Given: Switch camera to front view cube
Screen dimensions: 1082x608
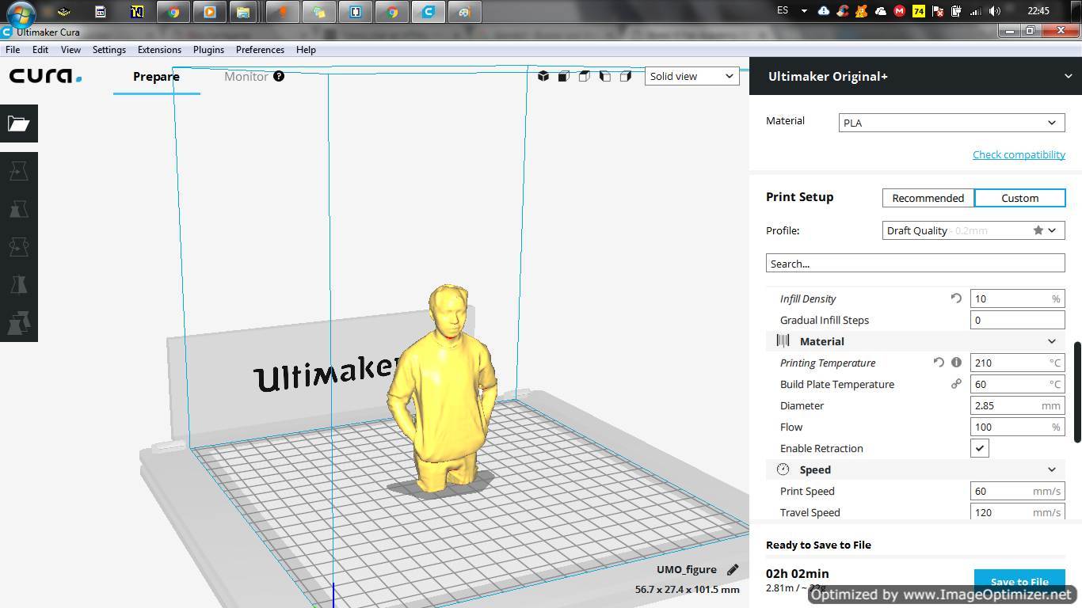Looking at the screenshot, I should pos(564,76).
